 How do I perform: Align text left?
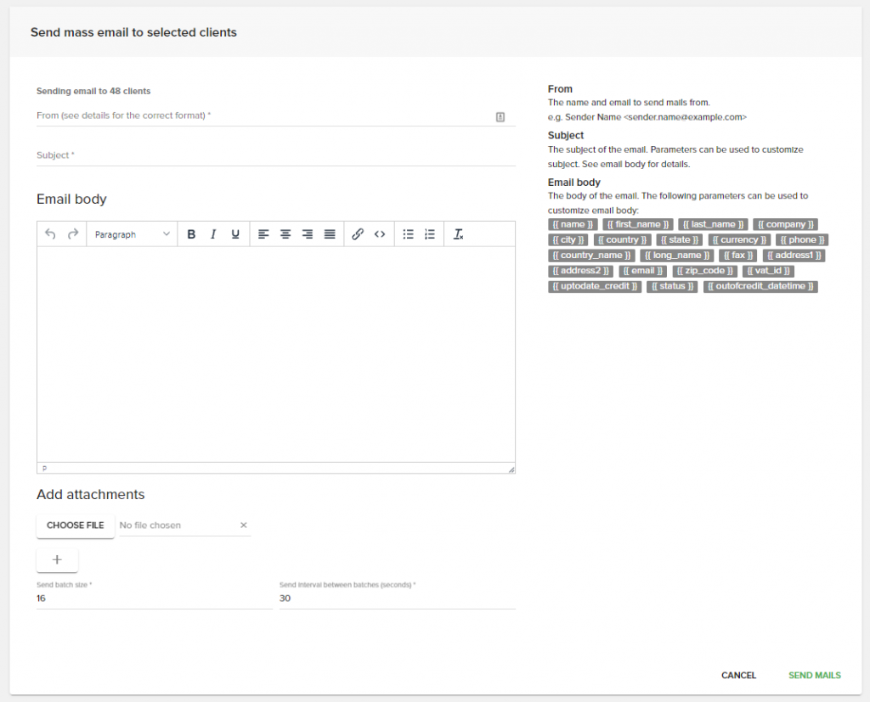pyautogui.click(x=263, y=234)
